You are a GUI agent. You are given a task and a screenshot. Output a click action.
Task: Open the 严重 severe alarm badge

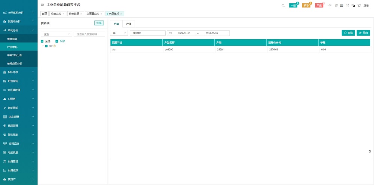coord(319,6)
